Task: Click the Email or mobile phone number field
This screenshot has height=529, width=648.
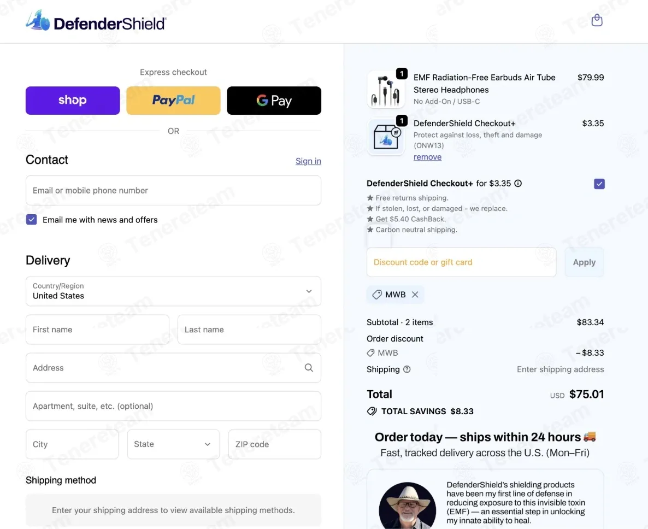Action: point(173,191)
